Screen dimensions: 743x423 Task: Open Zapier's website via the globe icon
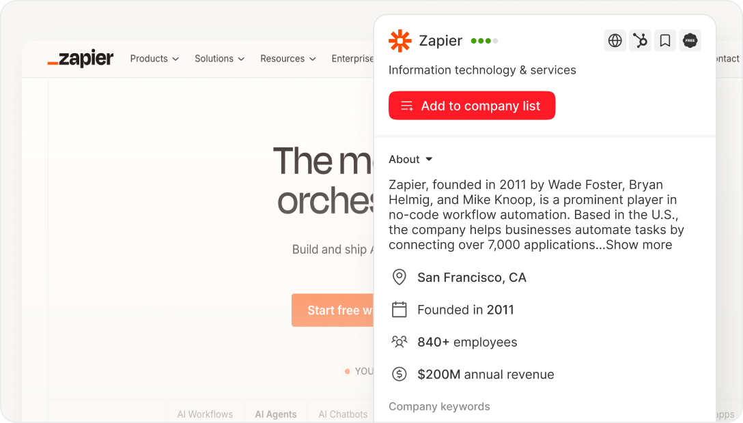[x=614, y=40]
